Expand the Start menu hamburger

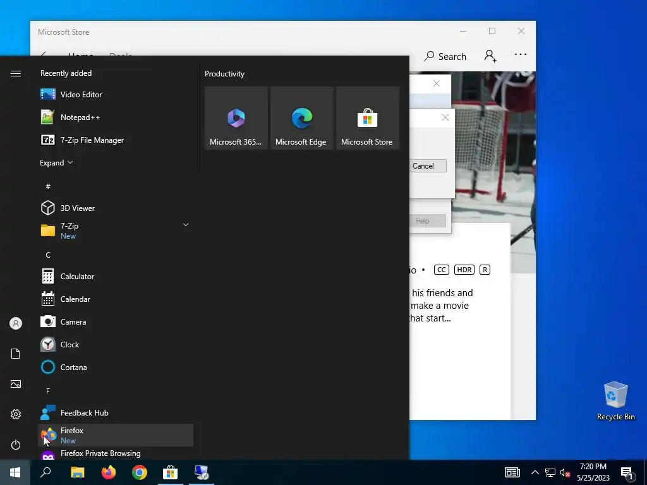click(x=16, y=73)
